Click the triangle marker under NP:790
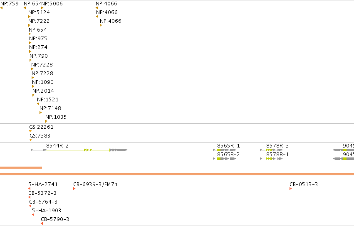Image resolution: width=354 pixels, height=226 pixels. coord(31,61)
